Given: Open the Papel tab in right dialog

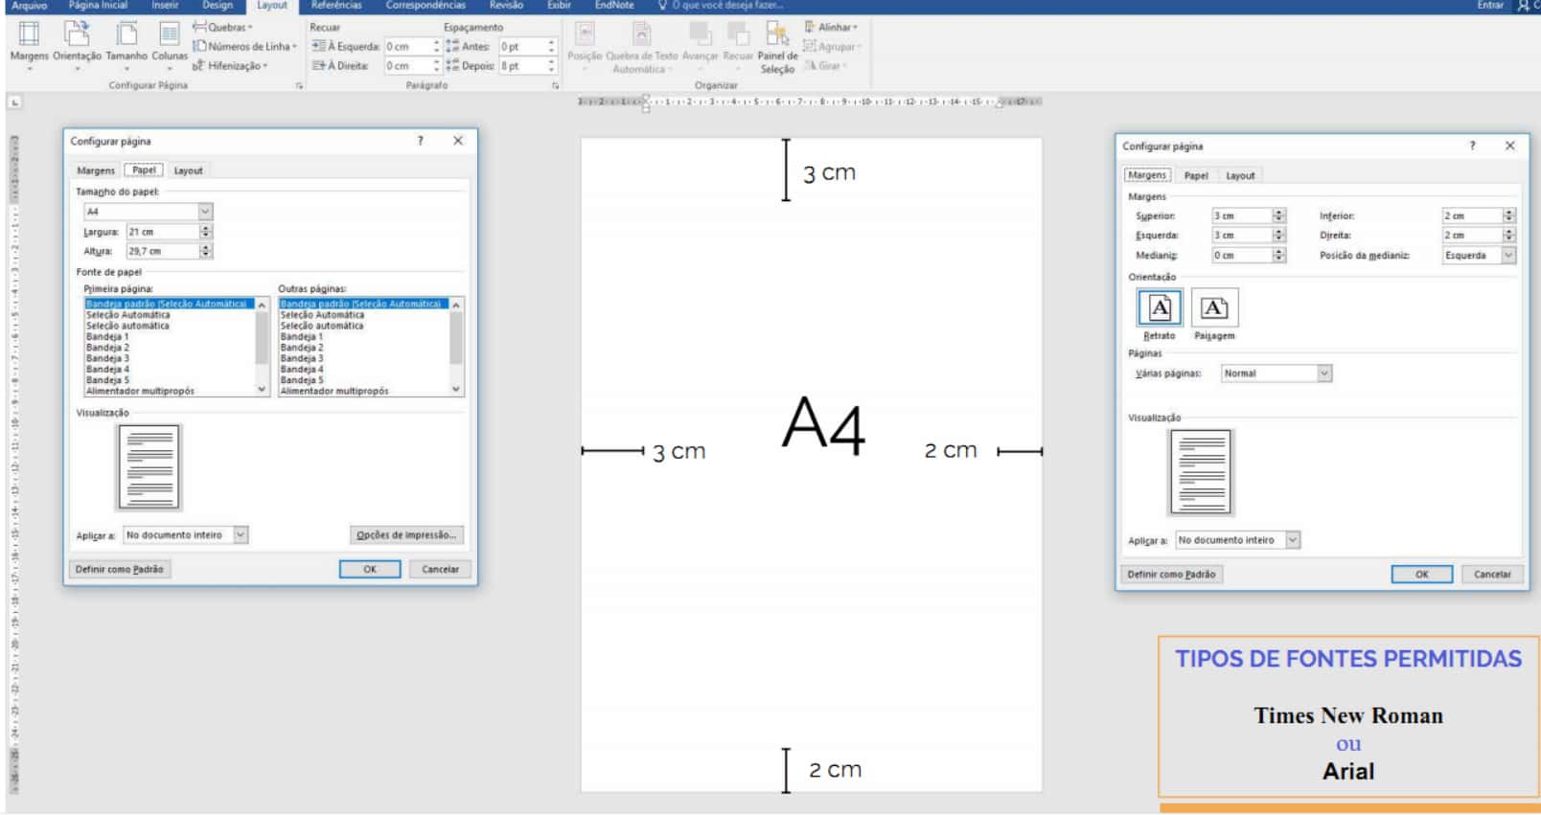Looking at the screenshot, I should pos(1196,175).
